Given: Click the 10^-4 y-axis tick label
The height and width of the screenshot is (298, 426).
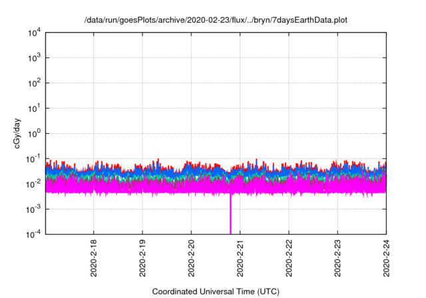Looking at the screenshot, I should point(33,233).
